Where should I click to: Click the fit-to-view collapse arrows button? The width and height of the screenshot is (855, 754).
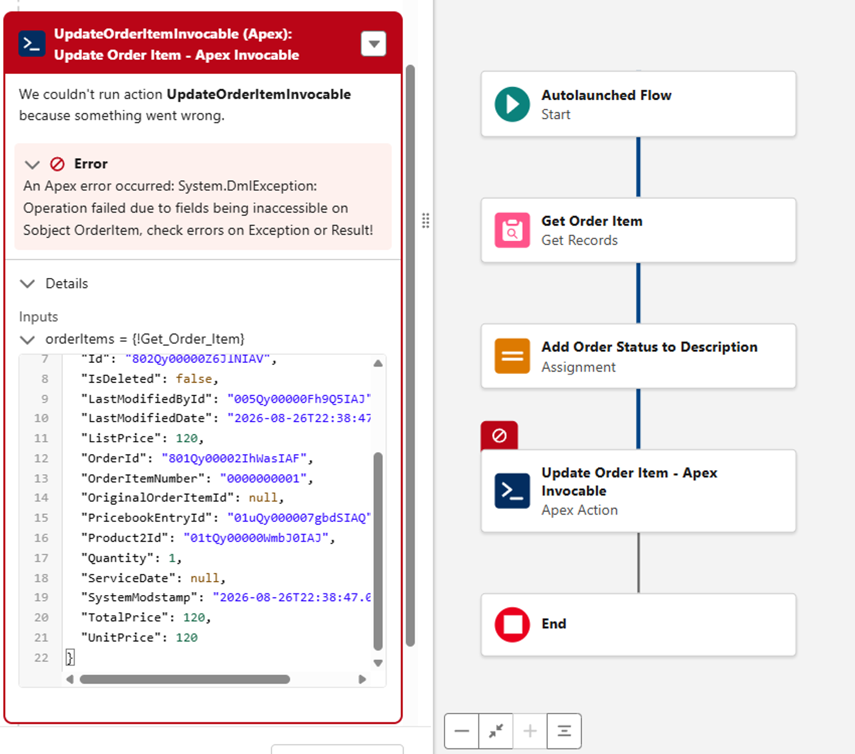(496, 731)
